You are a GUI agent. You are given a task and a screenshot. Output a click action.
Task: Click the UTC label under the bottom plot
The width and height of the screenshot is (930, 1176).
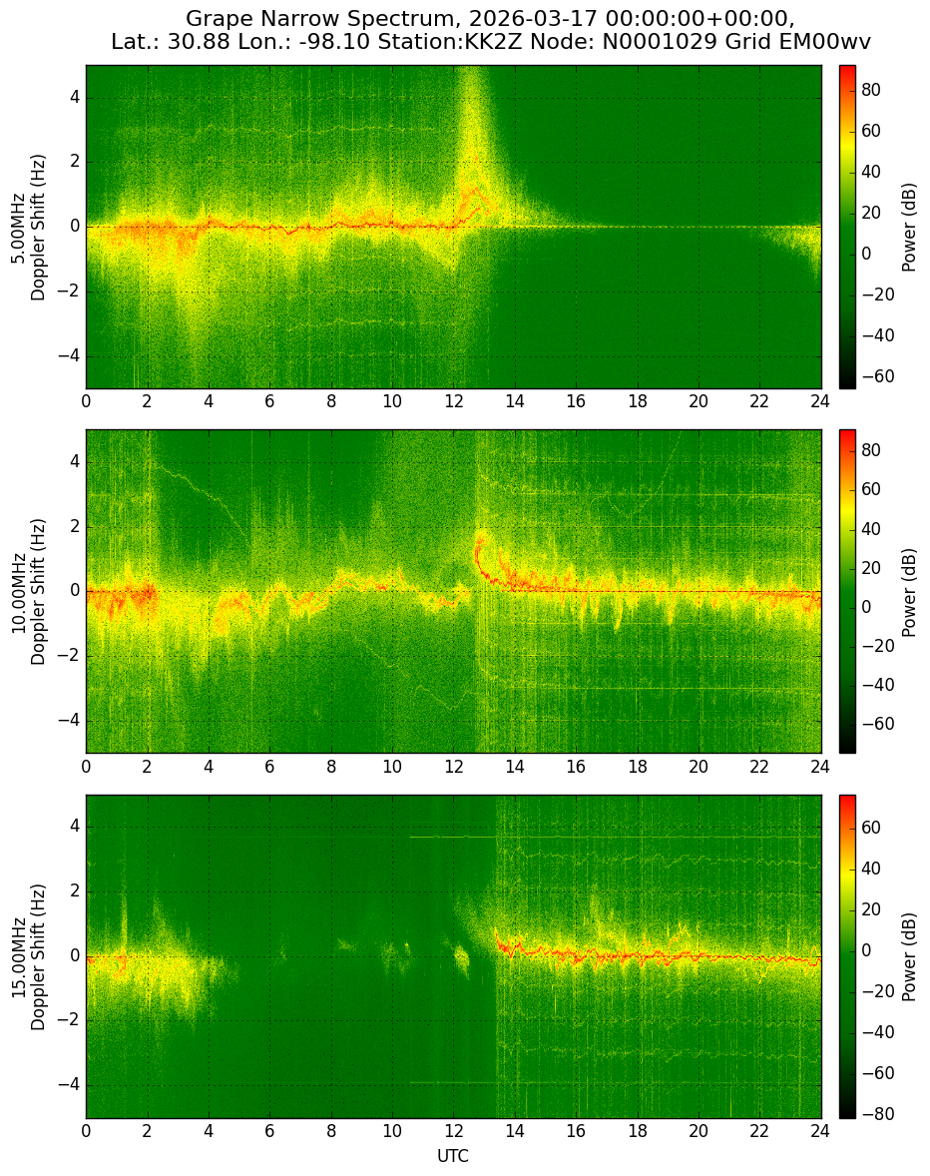pyautogui.click(x=453, y=1156)
